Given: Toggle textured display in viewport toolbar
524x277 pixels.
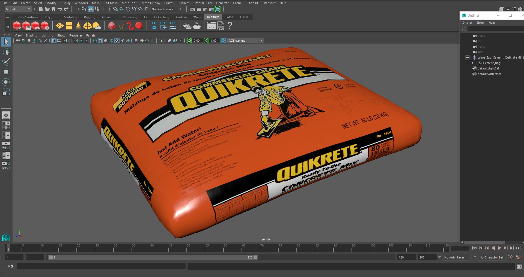Looking at the screenshot, I should [117, 41].
